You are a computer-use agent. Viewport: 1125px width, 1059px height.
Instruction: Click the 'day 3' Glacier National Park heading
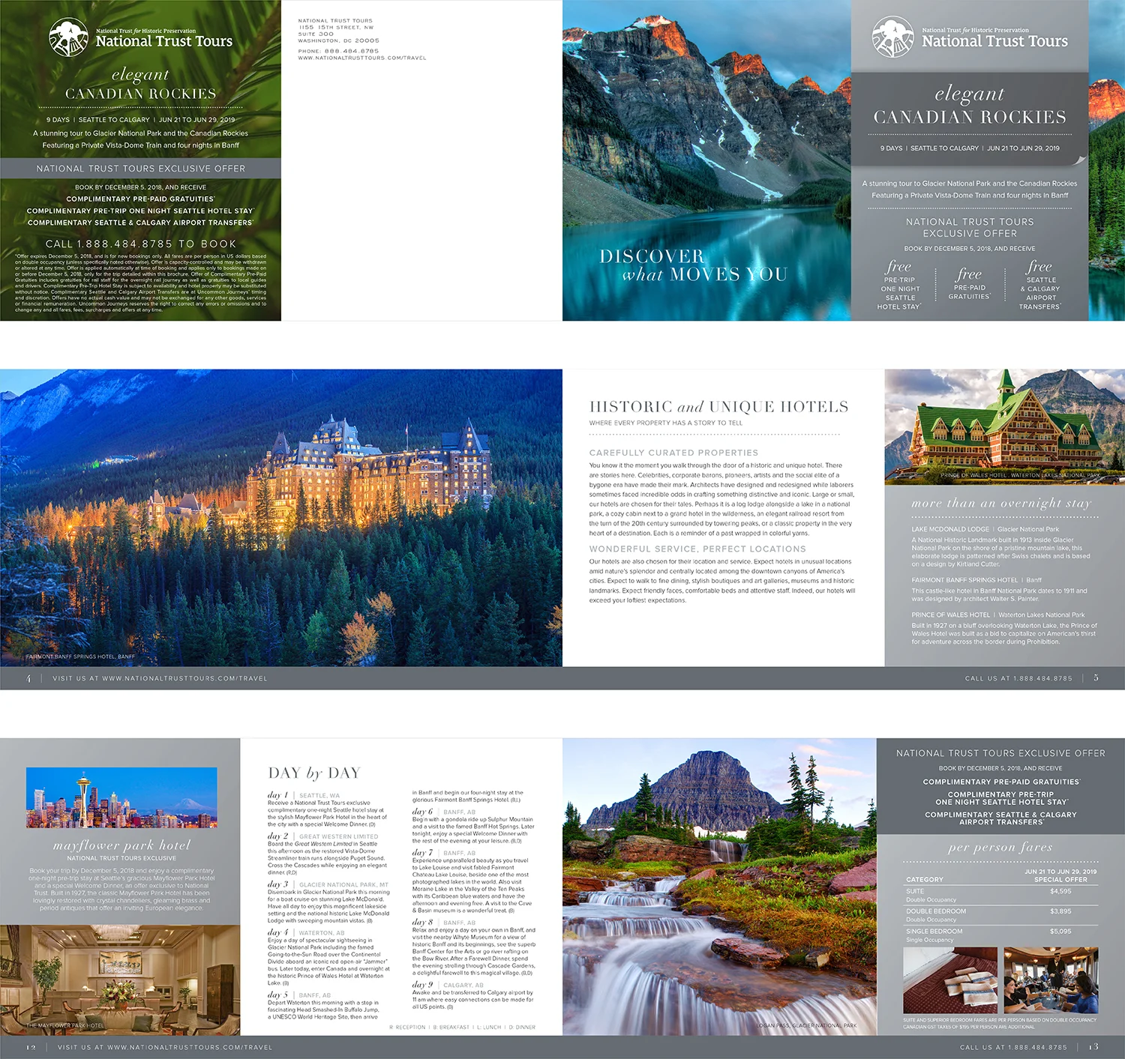pyautogui.click(x=328, y=884)
